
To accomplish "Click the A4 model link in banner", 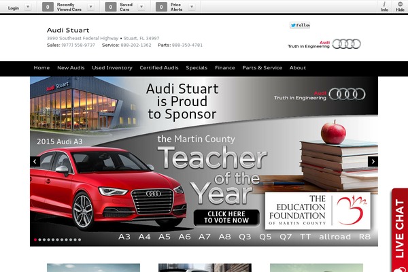I will [144, 237].
